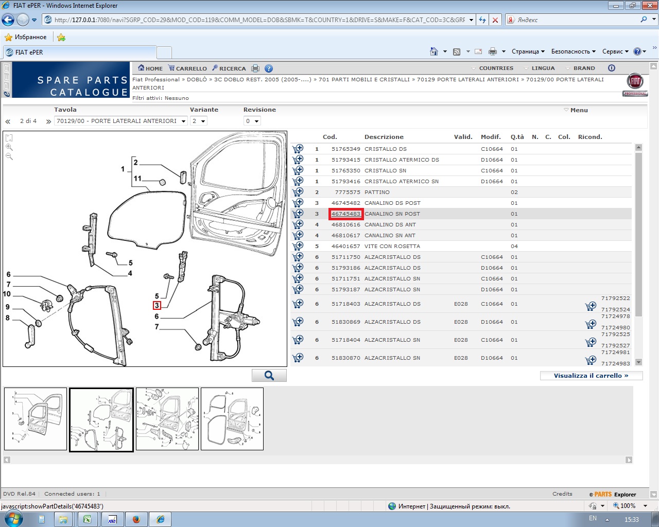Open Excel from the Windows taskbar
The height and width of the screenshot is (527, 659).
point(88,519)
